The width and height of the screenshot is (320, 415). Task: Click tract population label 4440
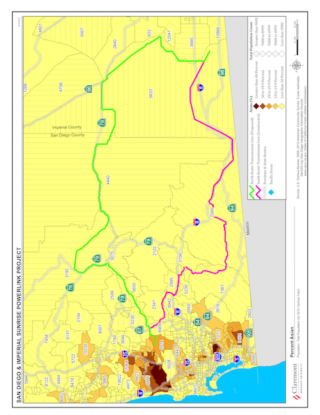[108, 180]
